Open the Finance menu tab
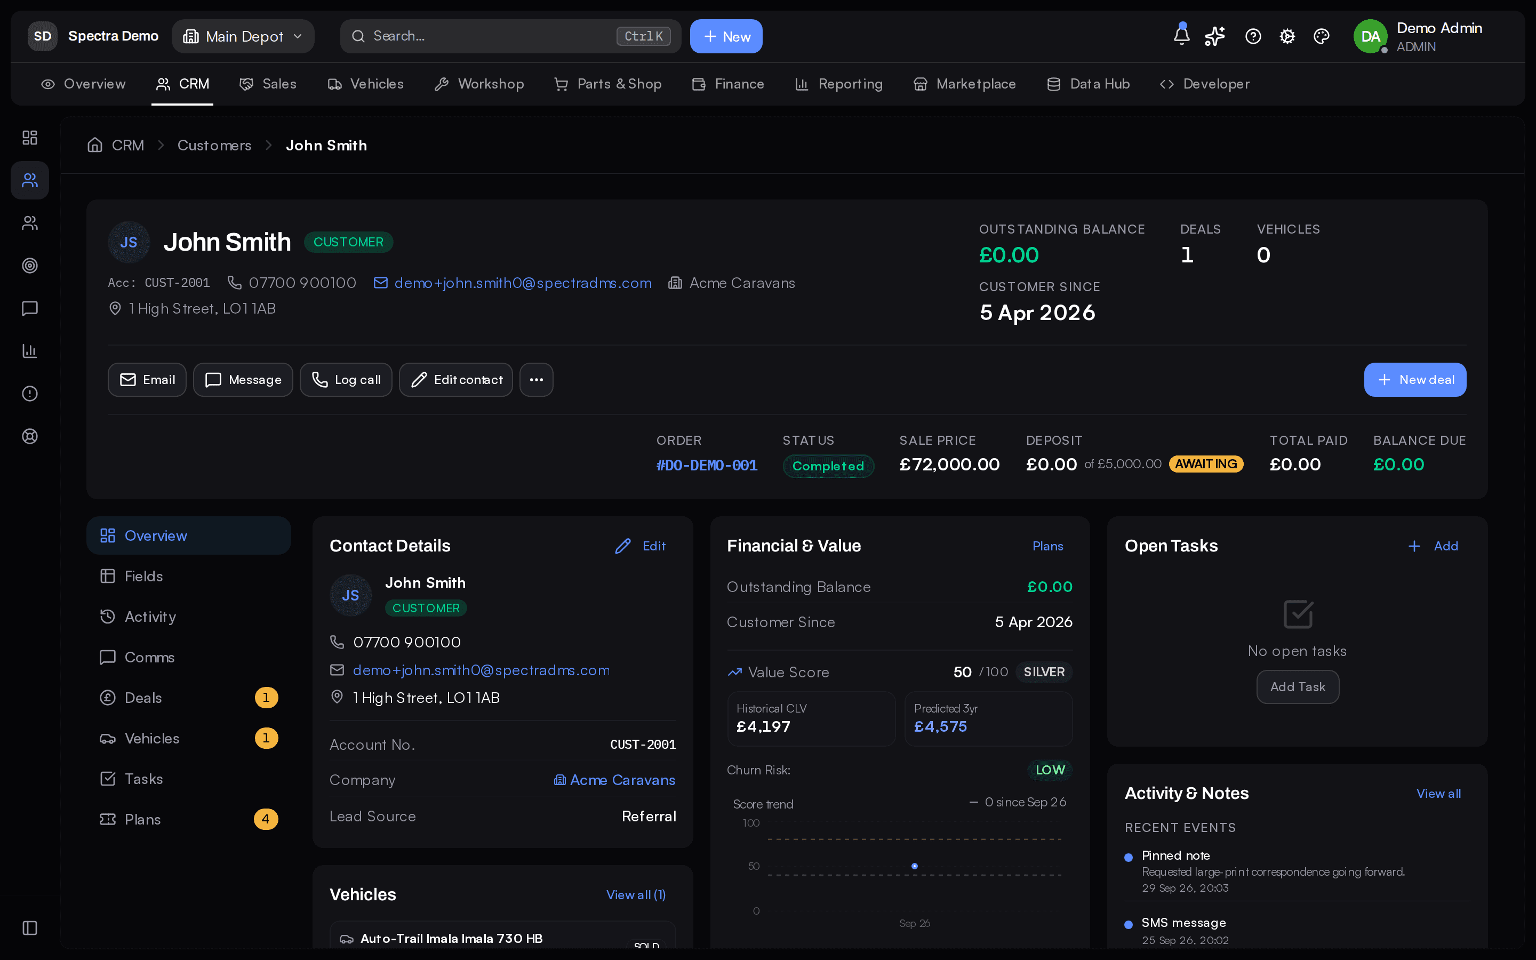 click(x=728, y=84)
